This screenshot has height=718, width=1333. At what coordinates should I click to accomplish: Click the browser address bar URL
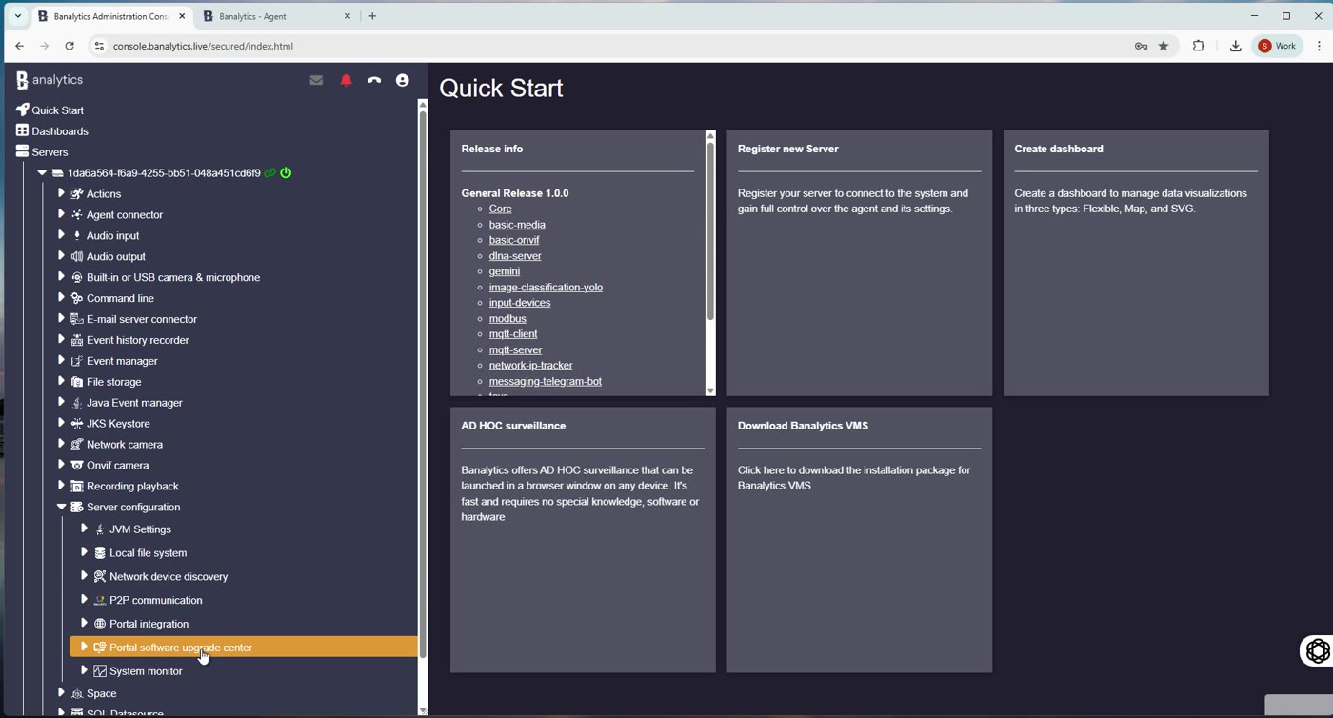tap(203, 46)
